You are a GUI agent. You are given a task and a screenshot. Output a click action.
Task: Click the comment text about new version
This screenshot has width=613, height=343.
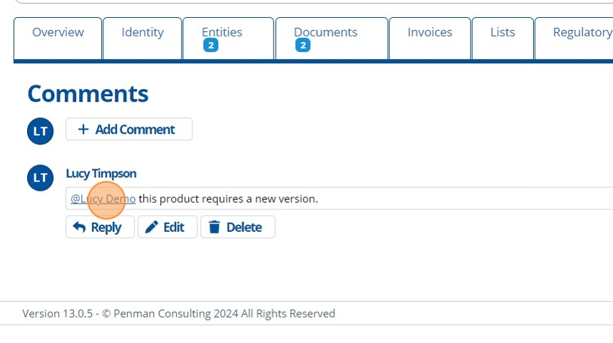pyautogui.click(x=228, y=199)
